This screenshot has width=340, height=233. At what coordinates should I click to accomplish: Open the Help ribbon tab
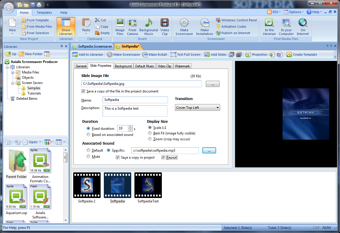64,13
